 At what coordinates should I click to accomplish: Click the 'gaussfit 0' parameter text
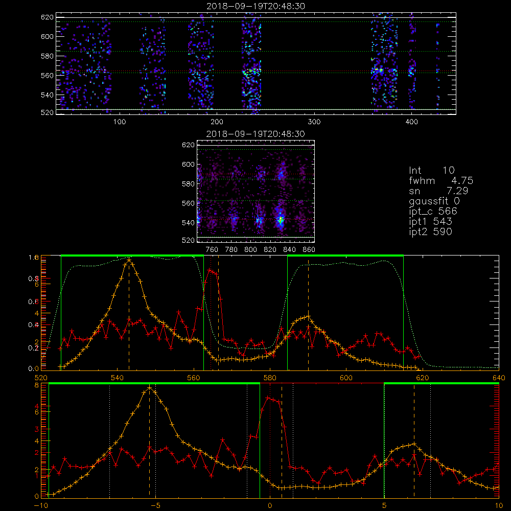coord(434,201)
